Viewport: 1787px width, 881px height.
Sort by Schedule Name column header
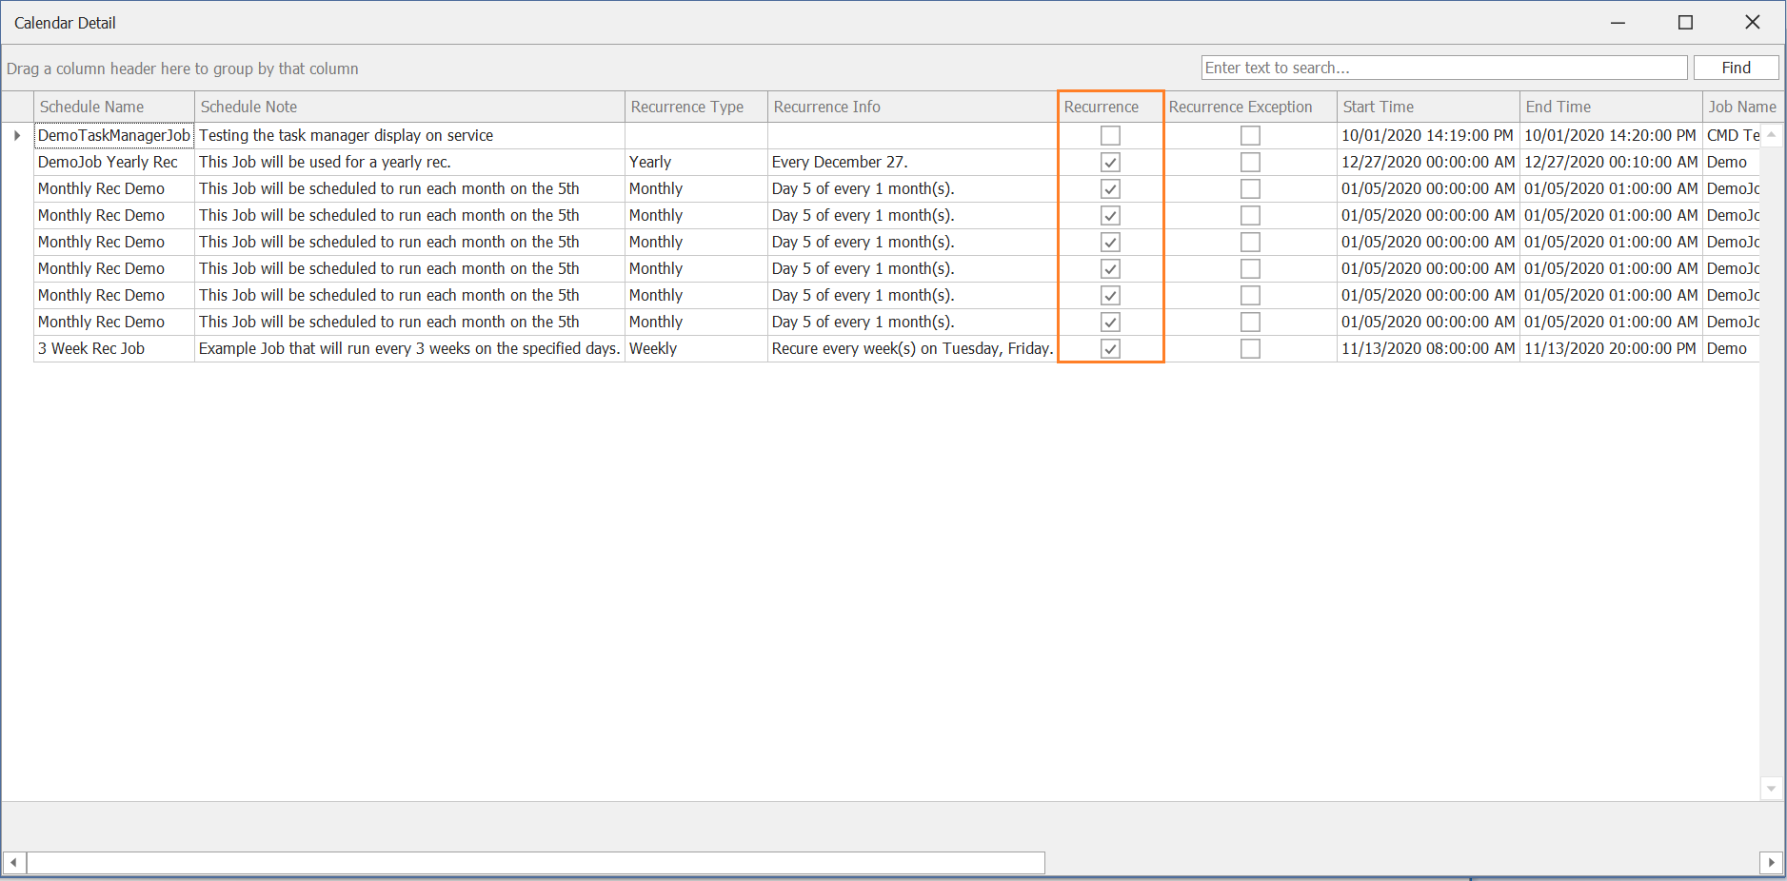(x=114, y=107)
